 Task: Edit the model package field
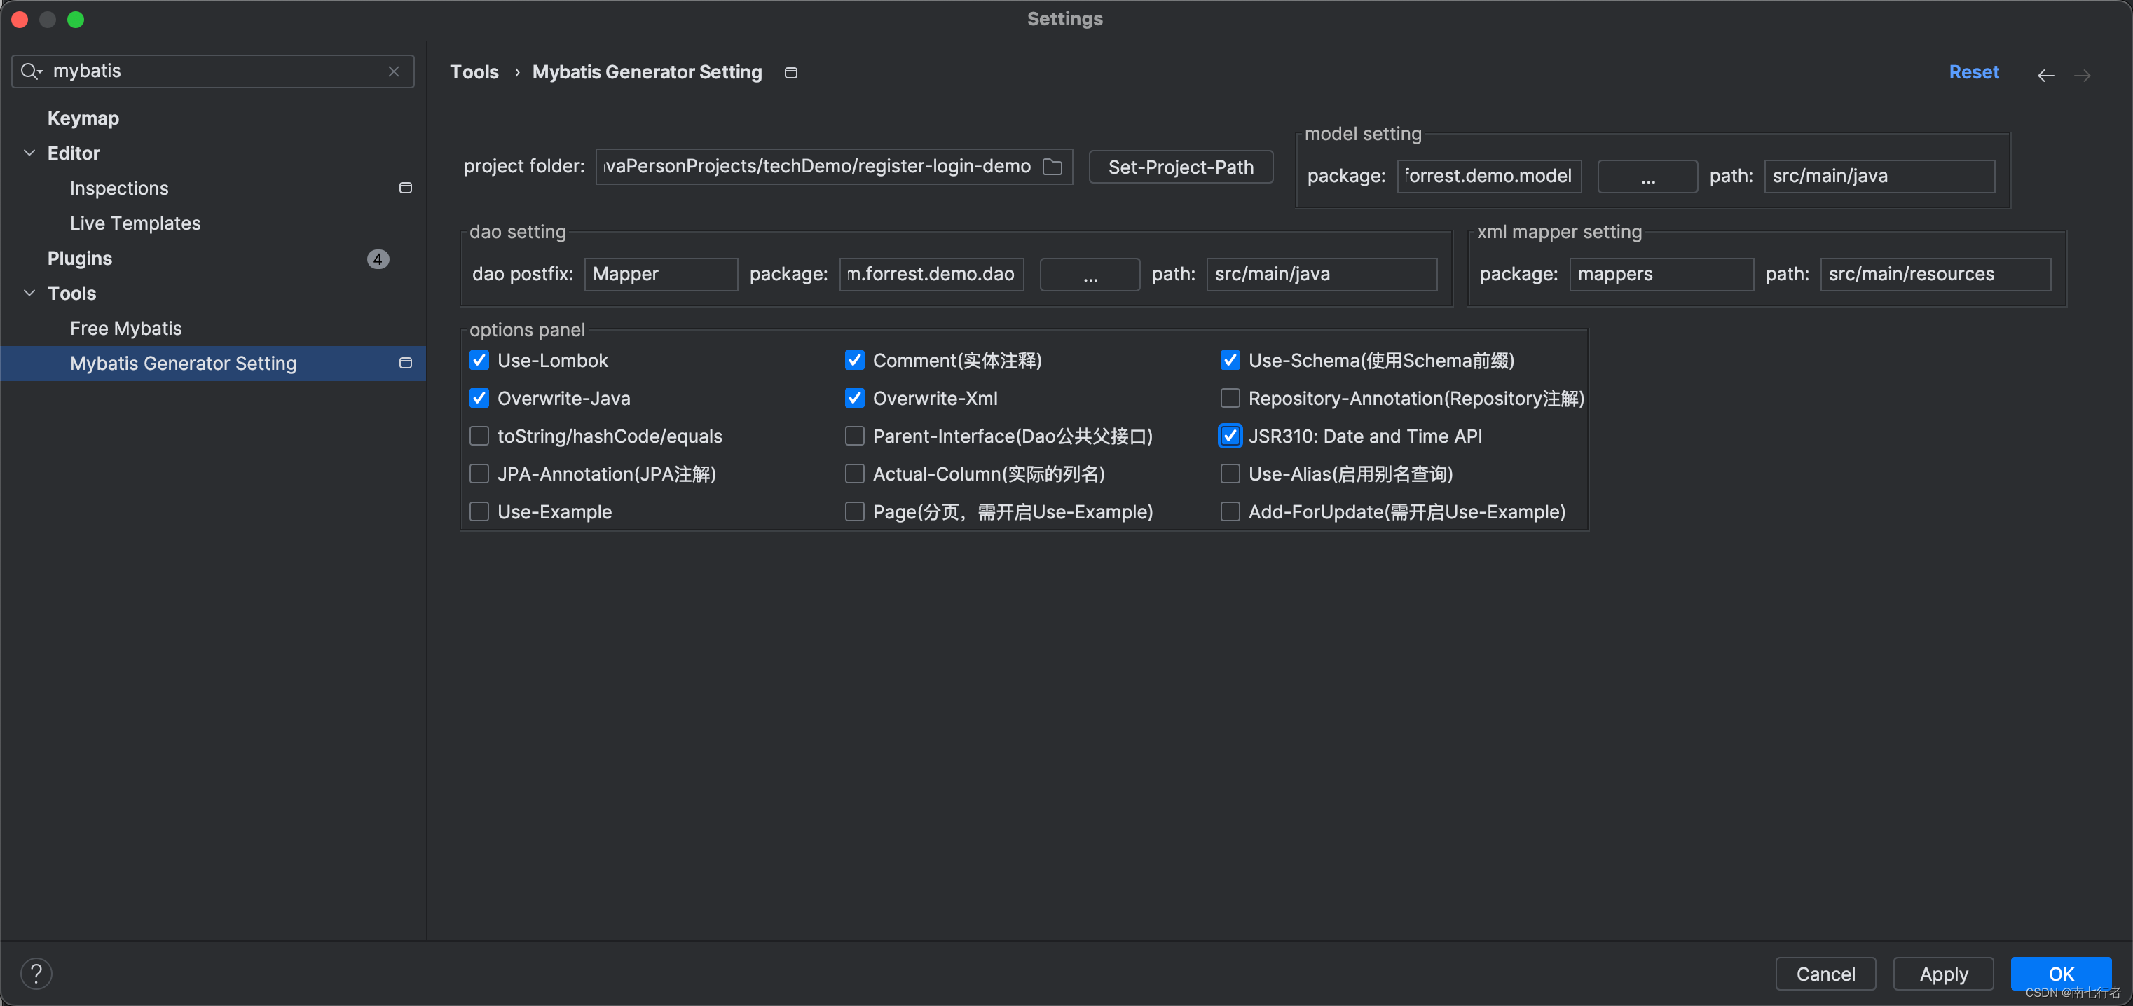[1489, 177]
